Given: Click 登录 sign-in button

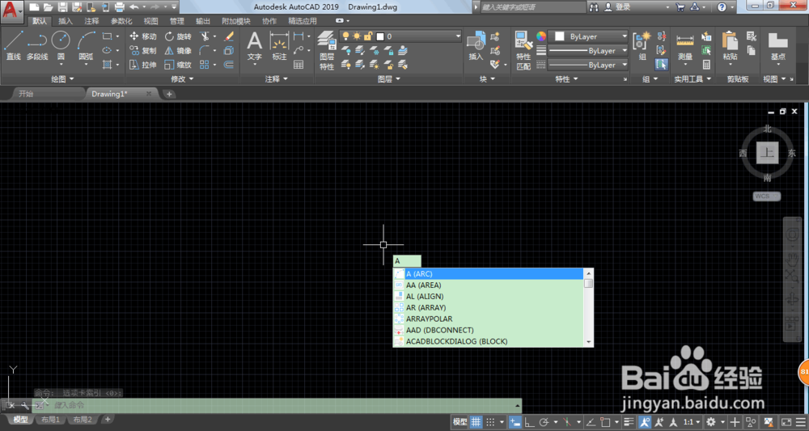Looking at the screenshot, I should [x=617, y=7].
